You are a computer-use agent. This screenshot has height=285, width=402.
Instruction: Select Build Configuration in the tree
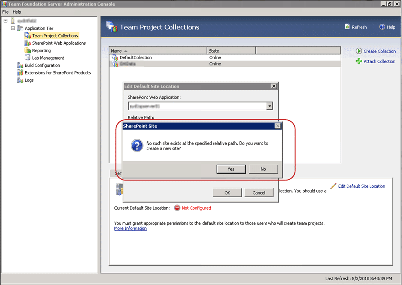tap(42, 65)
